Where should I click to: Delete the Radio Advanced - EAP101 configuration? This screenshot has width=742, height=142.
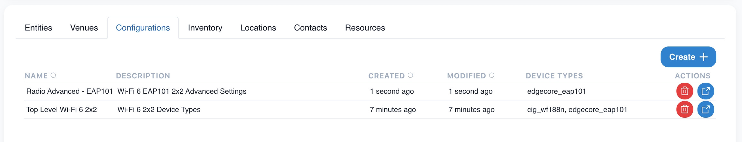684,91
